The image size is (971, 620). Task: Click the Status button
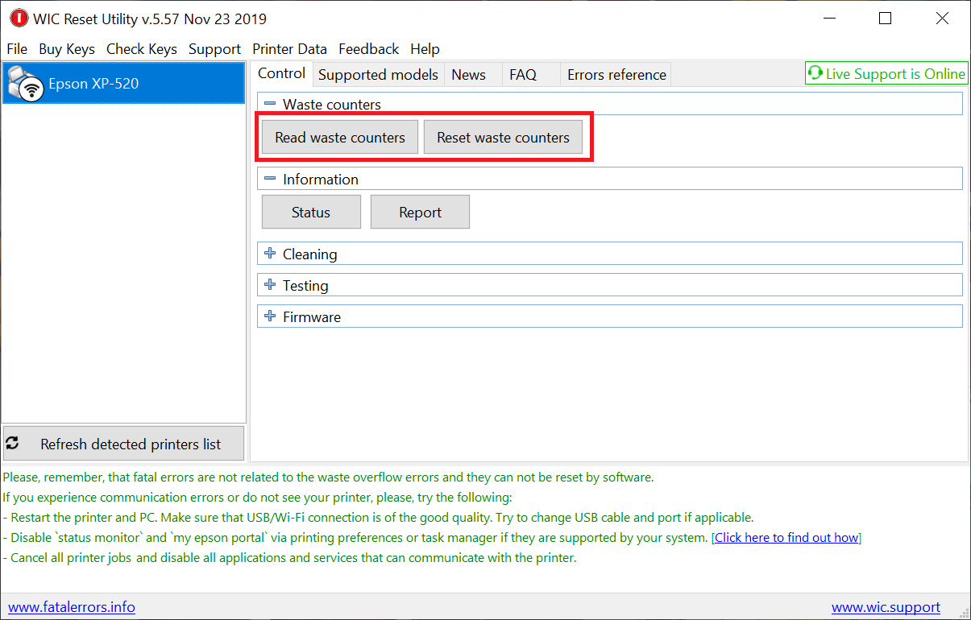click(x=311, y=213)
